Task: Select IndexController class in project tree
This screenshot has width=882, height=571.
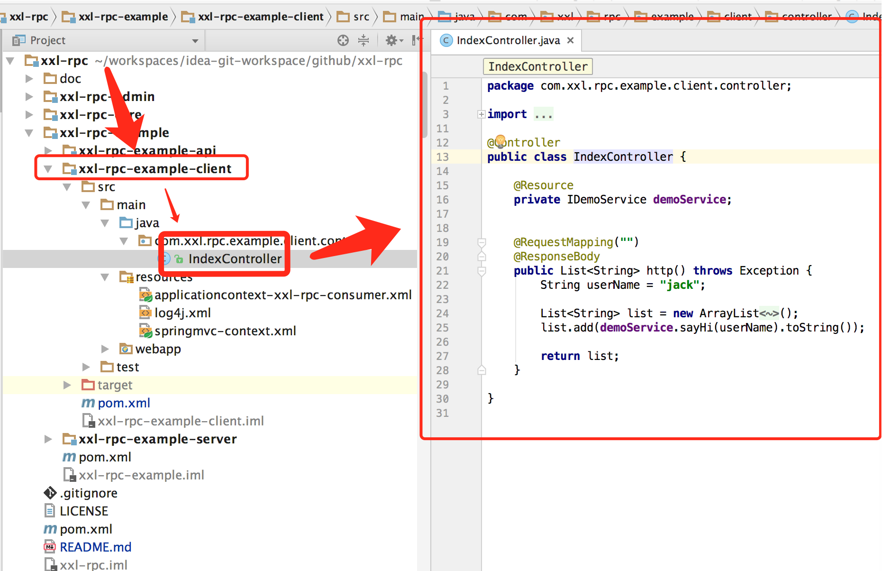Action: (235, 259)
